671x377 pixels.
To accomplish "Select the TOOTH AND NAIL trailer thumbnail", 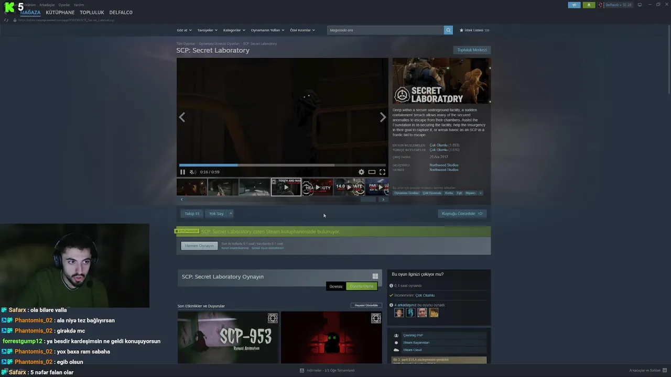I will coord(286,187).
